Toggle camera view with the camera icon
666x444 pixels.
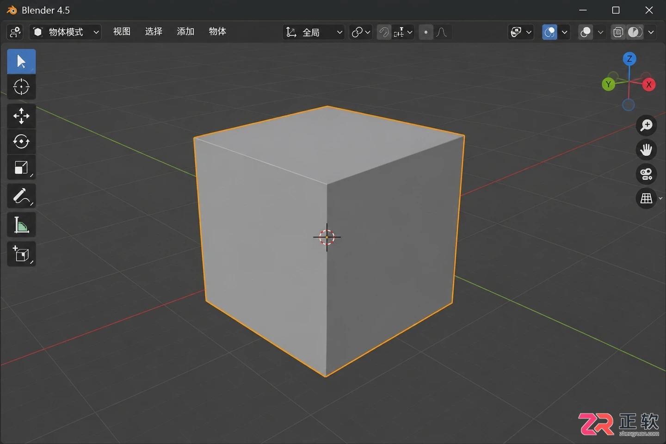pyautogui.click(x=646, y=174)
